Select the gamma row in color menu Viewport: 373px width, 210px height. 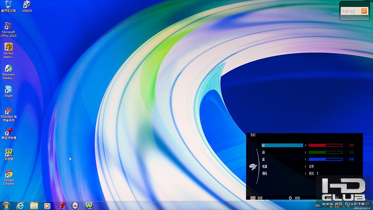[x=265, y=174]
